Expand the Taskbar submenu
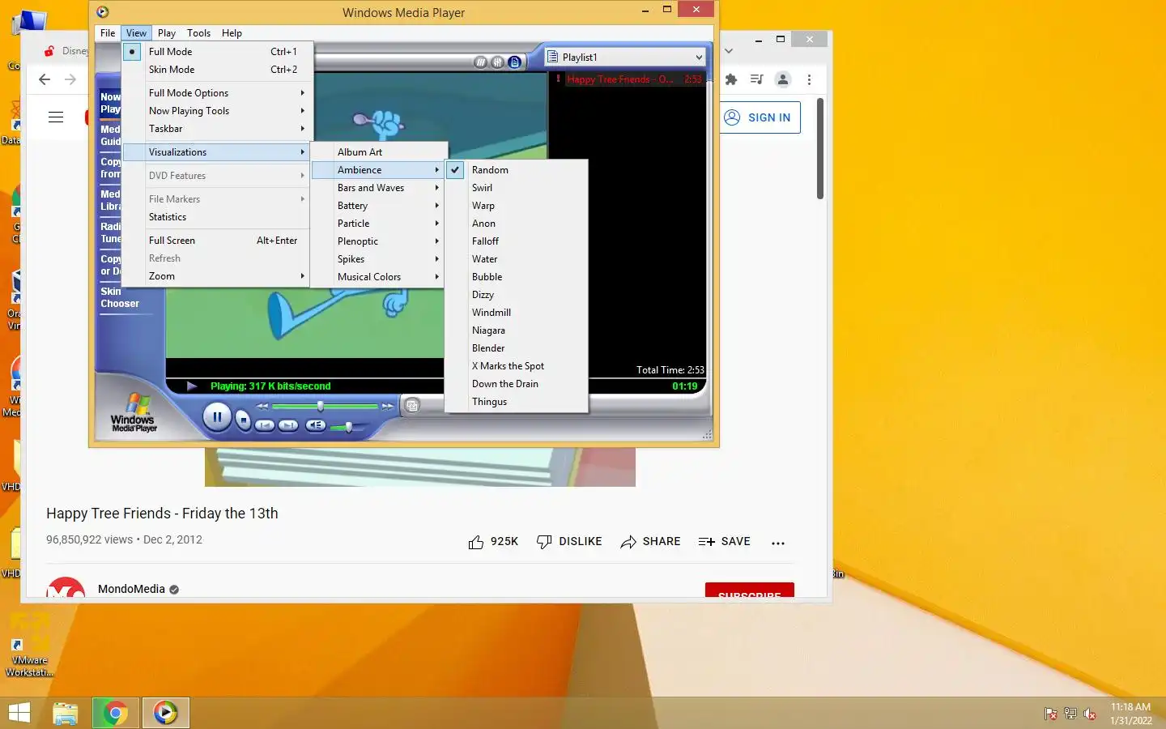Image resolution: width=1166 pixels, height=729 pixels. [x=216, y=129]
